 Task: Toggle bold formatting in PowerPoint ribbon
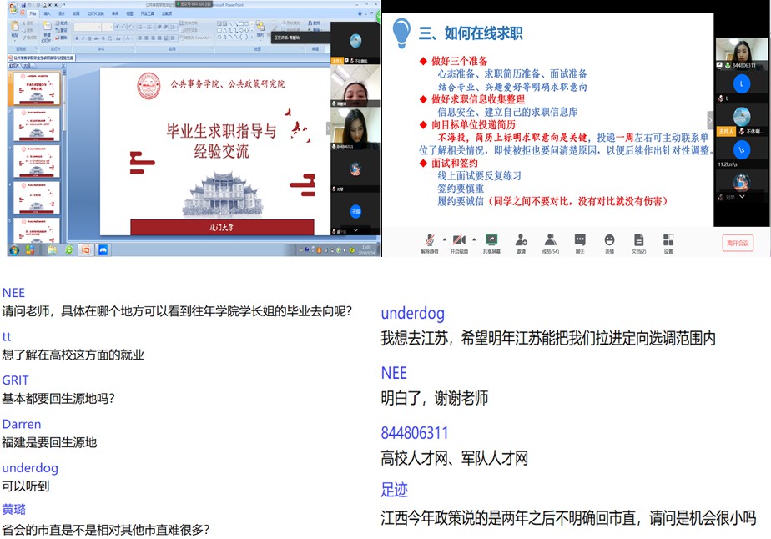pyautogui.click(x=77, y=38)
